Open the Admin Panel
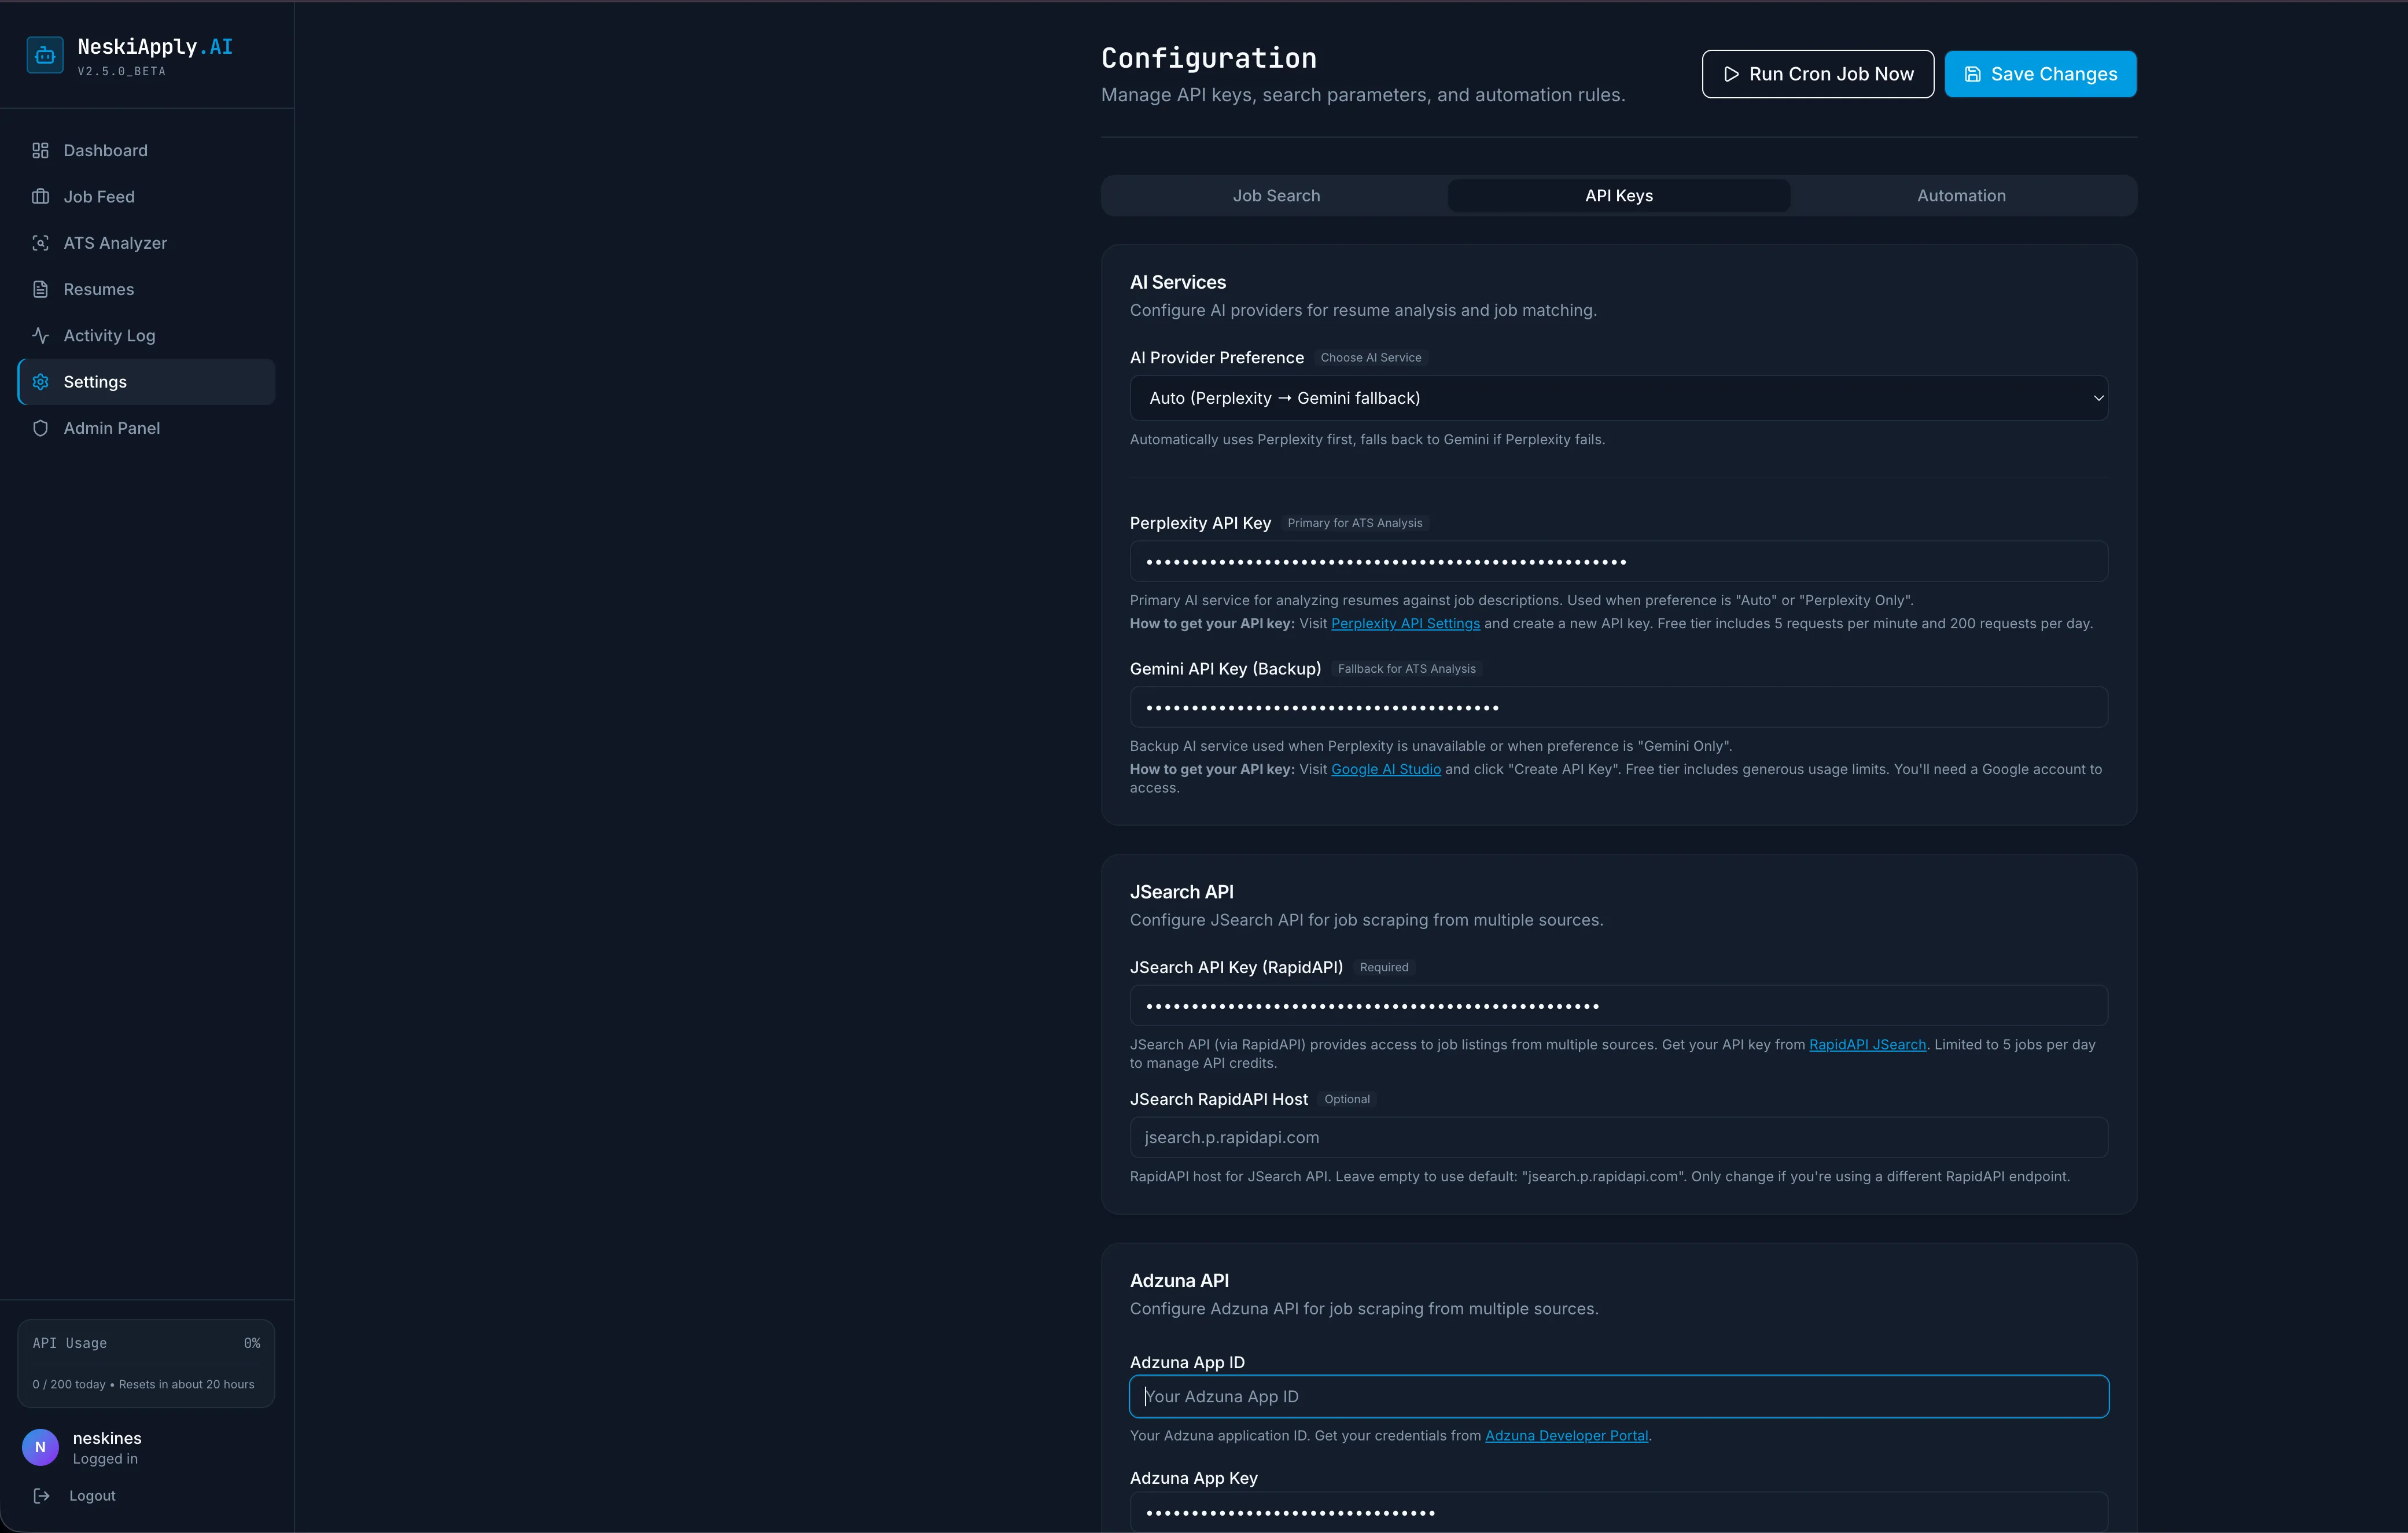Viewport: 2408px width, 1533px height. pos(146,428)
